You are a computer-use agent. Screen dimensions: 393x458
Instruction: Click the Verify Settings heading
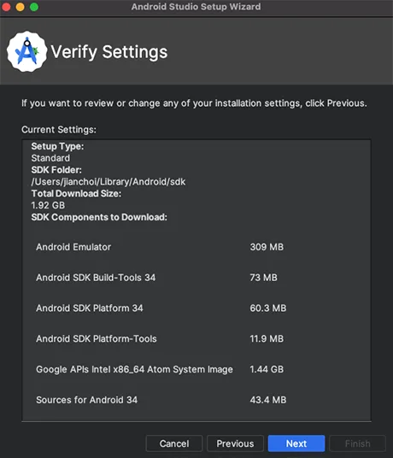109,52
